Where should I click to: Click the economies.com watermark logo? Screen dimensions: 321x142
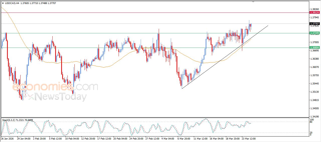[55, 87]
